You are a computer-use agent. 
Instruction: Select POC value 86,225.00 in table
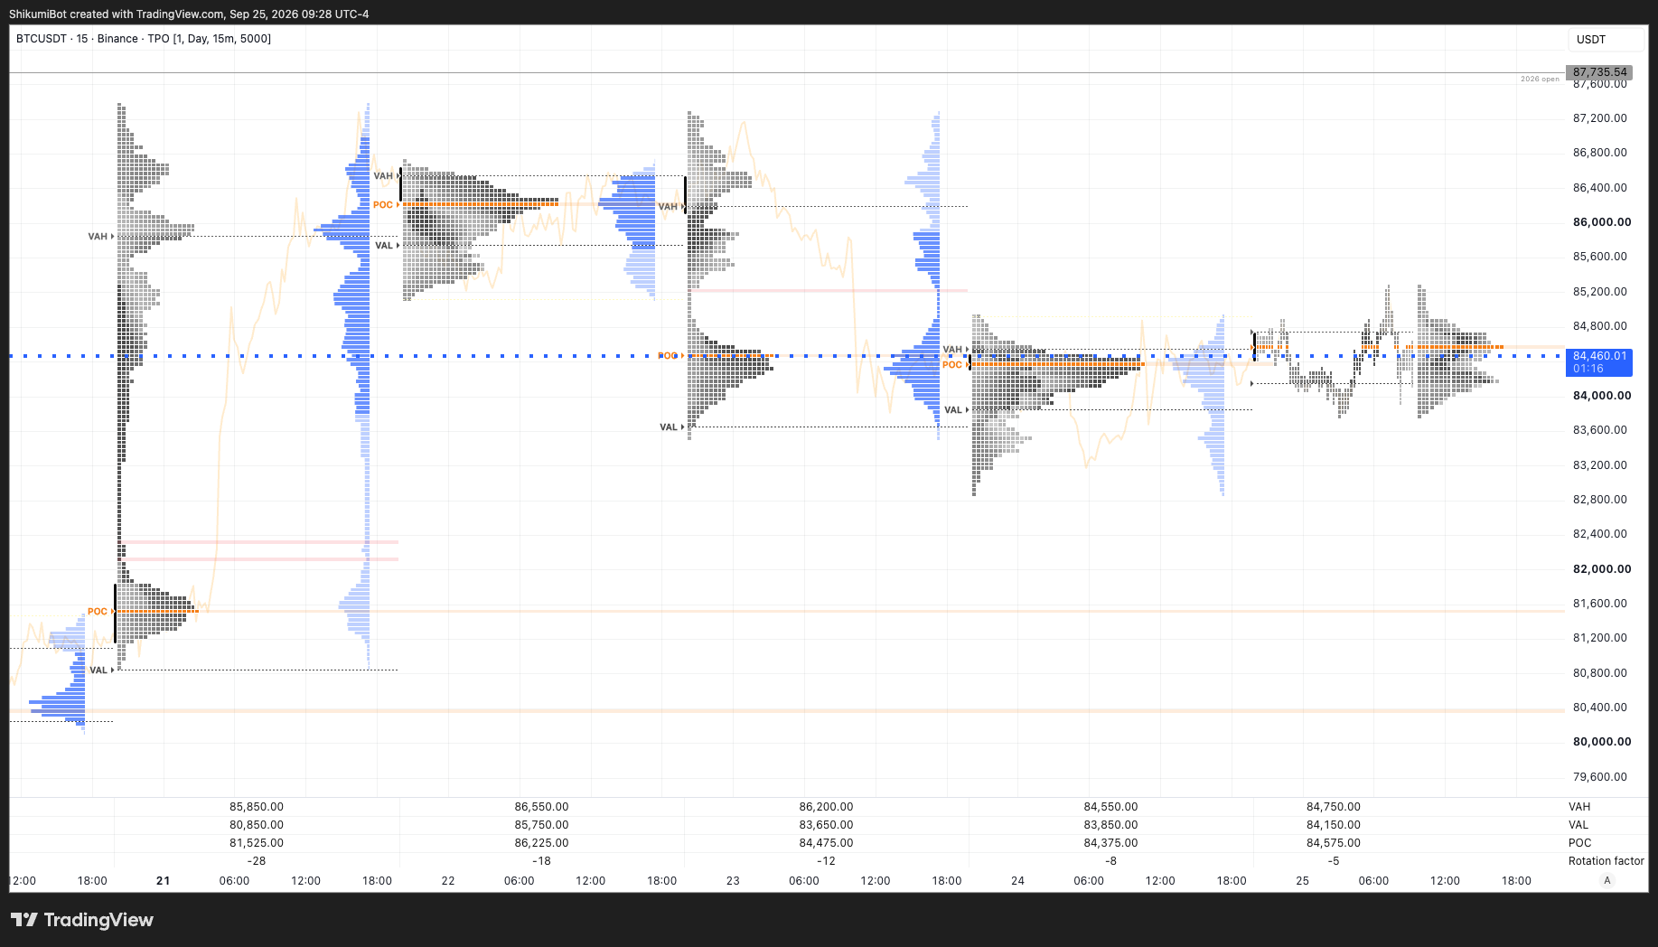(x=541, y=843)
